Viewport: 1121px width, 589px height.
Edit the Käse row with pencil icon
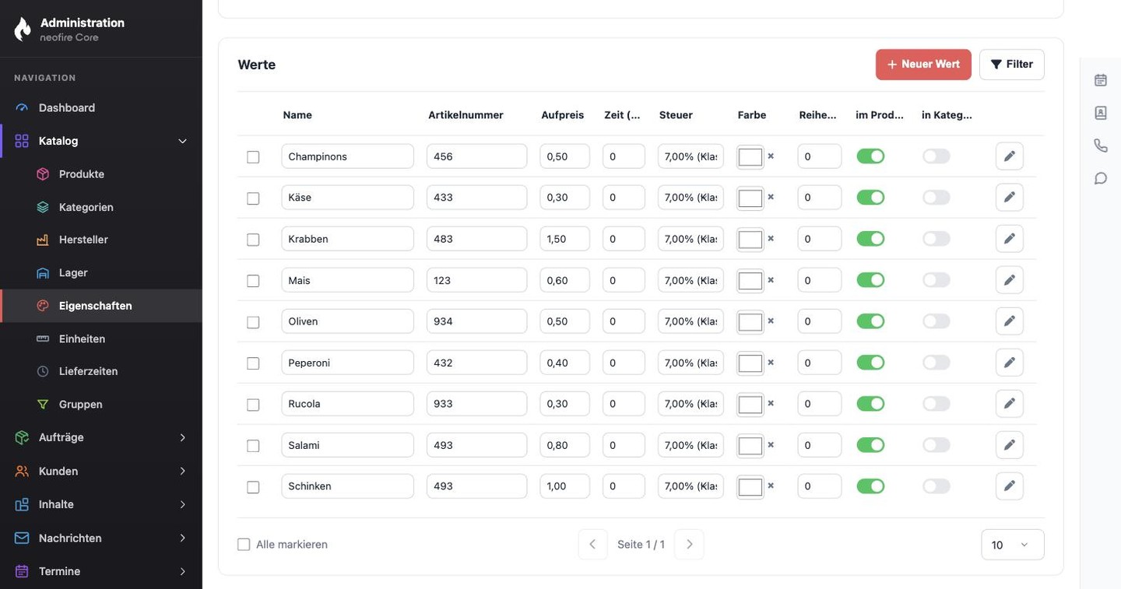pos(1010,198)
